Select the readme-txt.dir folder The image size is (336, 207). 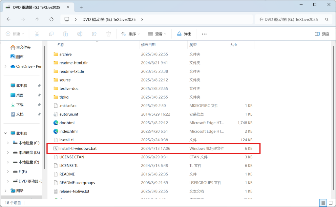click(72, 71)
